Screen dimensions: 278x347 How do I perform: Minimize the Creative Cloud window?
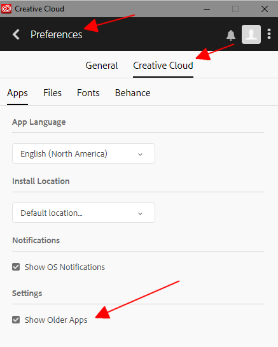pos(207,9)
